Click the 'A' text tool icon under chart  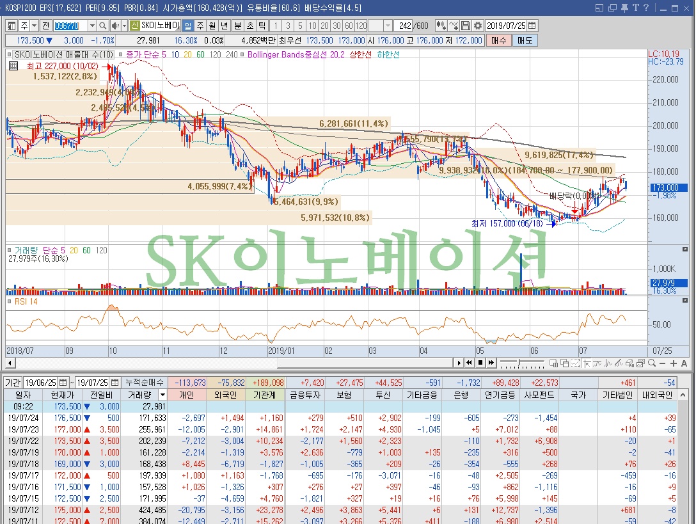tap(684, 363)
